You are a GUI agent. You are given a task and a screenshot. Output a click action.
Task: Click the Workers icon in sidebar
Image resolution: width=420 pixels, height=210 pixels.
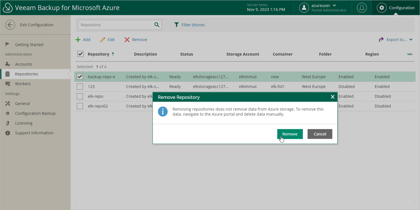click(8, 84)
